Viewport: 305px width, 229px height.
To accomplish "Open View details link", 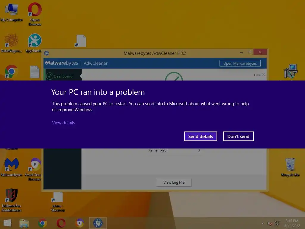I will click(x=63, y=123).
